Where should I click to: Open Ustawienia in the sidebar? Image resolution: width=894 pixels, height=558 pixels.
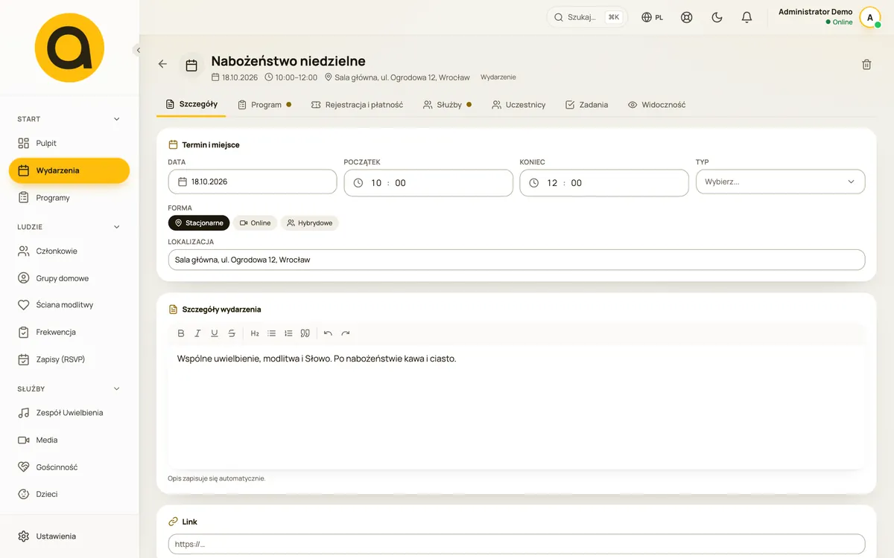(69, 536)
